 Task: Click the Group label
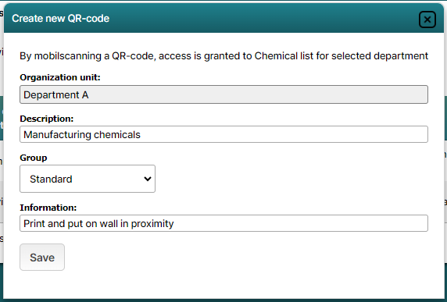point(34,158)
